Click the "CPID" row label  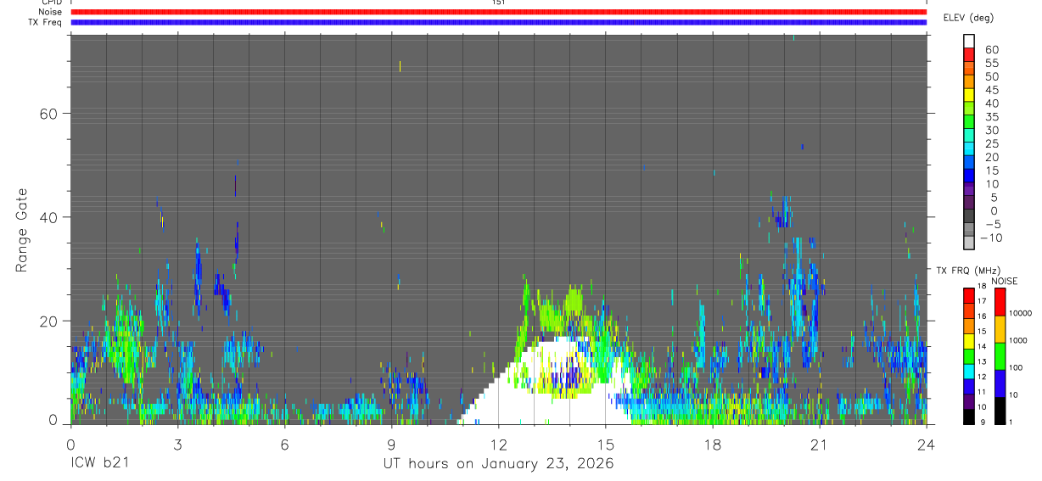tap(52, 3)
